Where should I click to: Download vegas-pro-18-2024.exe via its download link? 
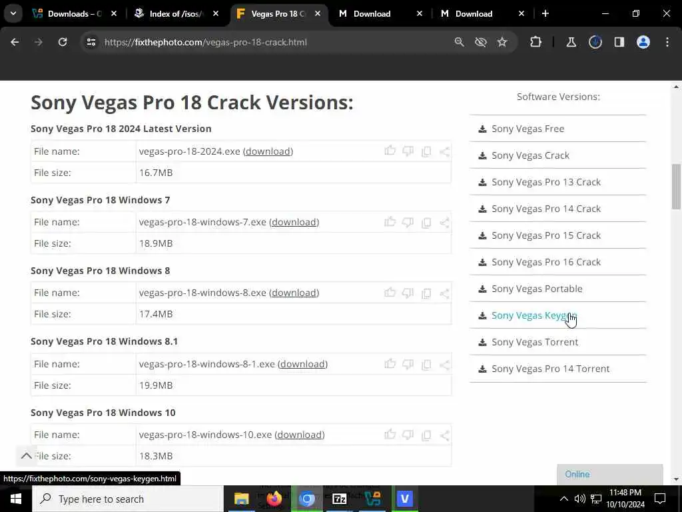pyautogui.click(x=268, y=151)
